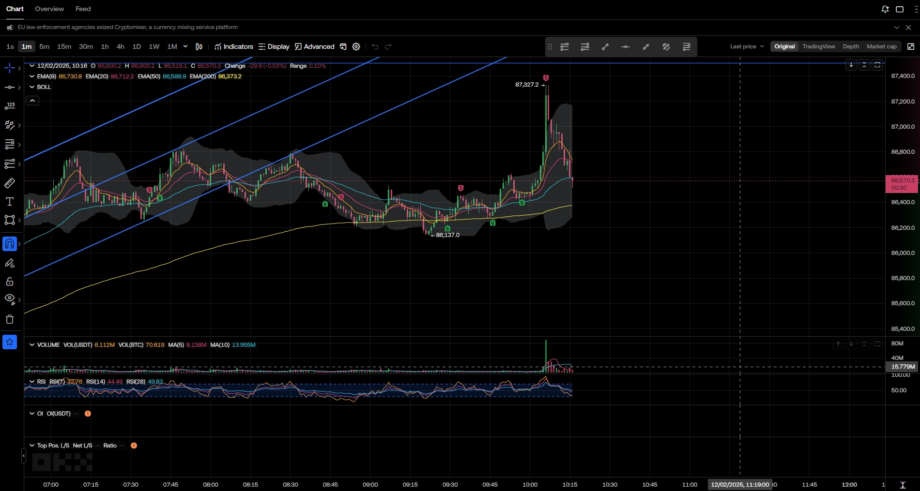Click the candlestick chart type icon

point(199,47)
